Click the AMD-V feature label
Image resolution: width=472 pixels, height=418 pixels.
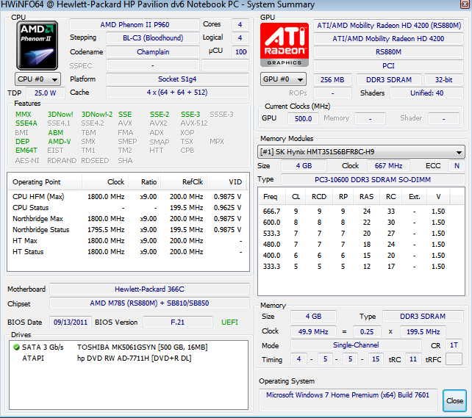[60, 141]
